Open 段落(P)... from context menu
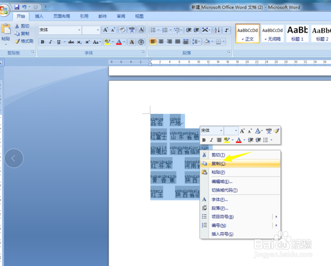The image size is (331, 266). pos(240,208)
